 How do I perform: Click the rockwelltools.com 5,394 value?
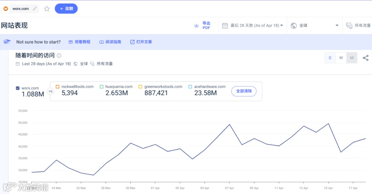click(70, 93)
